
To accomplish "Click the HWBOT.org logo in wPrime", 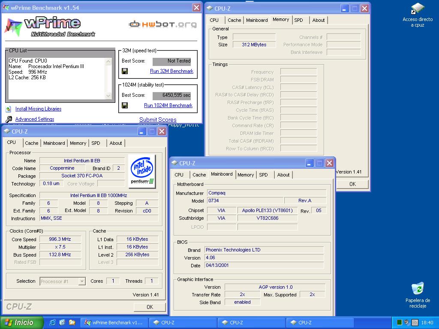I will point(162,24).
